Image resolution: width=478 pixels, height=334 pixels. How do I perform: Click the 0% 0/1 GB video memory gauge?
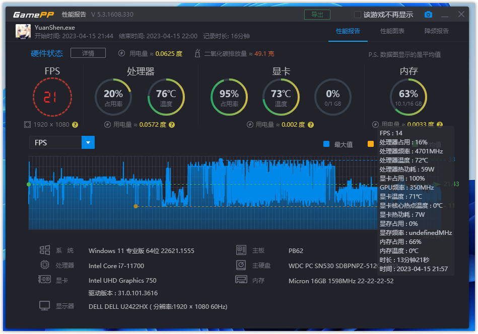coord(333,97)
